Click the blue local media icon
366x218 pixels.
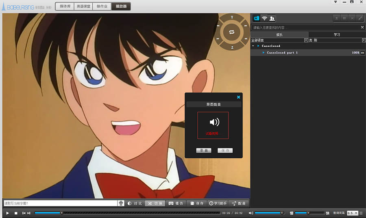pyautogui.click(x=257, y=18)
